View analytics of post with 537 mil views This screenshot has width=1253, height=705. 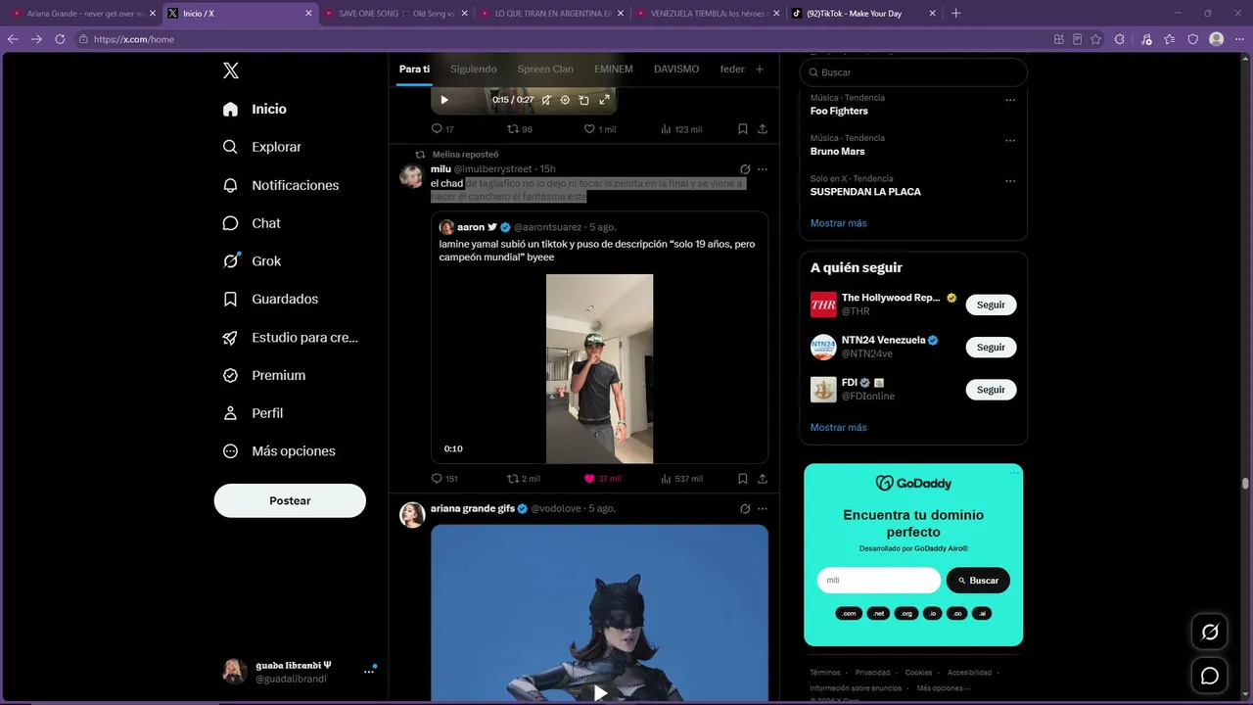tap(682, 479)
